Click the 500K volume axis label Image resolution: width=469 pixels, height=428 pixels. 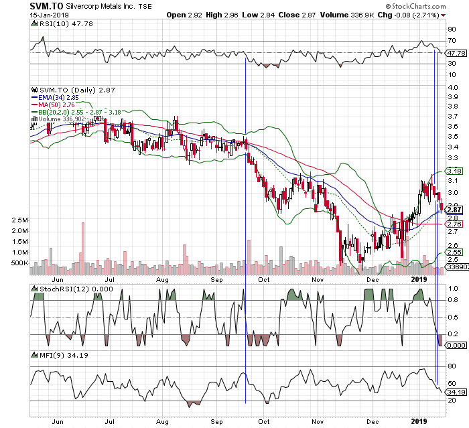coord(19,263)
